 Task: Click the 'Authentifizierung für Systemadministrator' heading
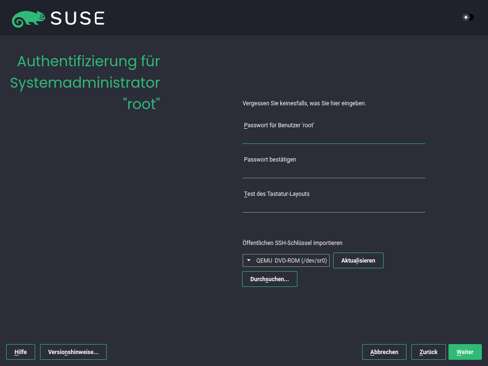tap(85, 82)
